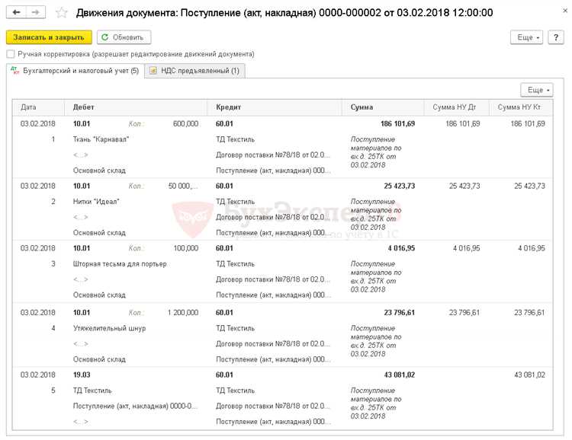Click the sum 25 423,73 in Сумма column

399,186
